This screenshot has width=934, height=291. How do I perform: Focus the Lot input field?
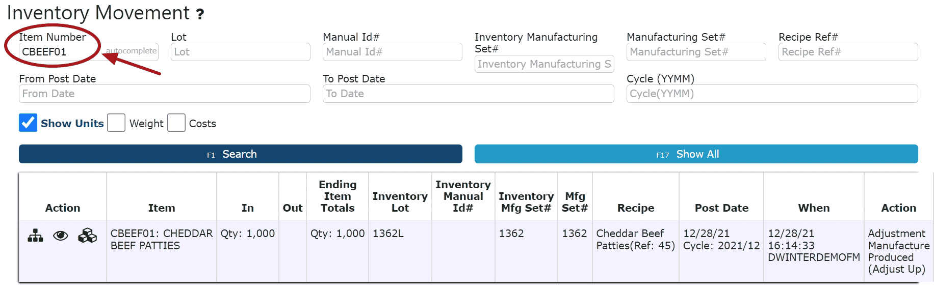coord(240,52)
